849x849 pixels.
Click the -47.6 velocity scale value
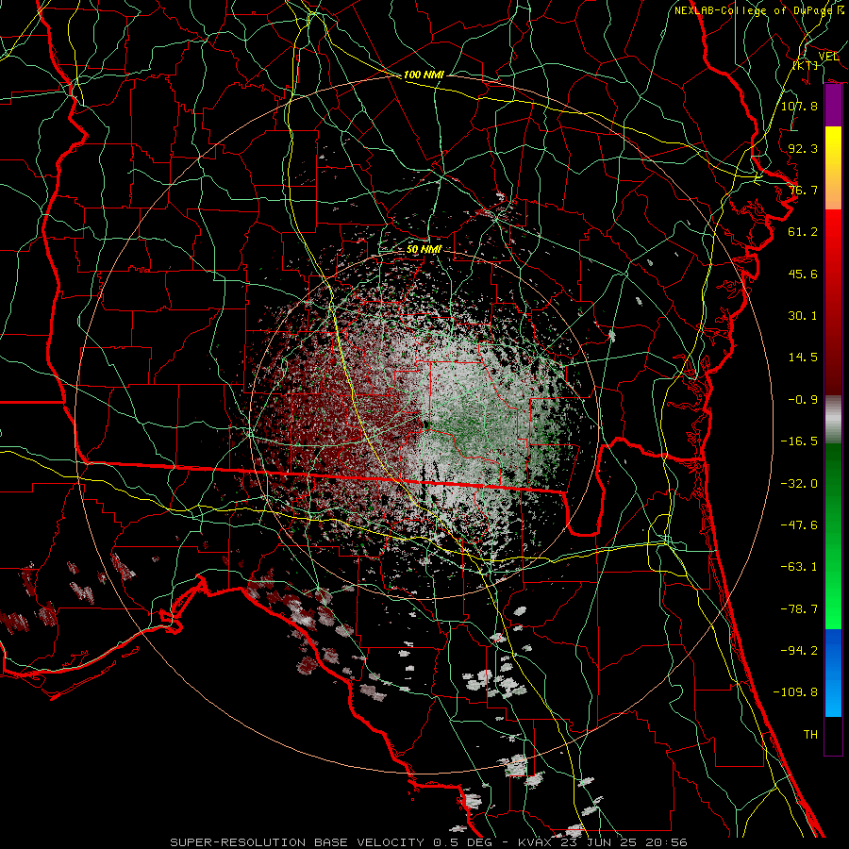click(799, 525)
